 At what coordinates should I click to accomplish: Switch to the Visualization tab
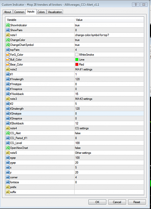coord(55,12)
